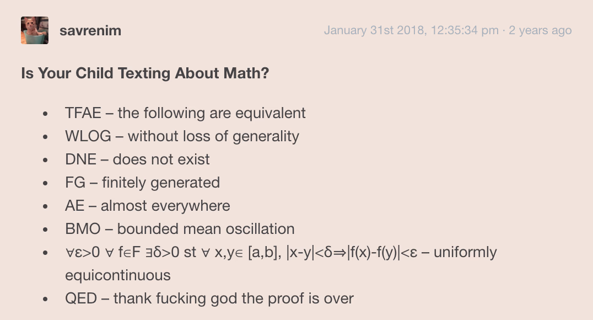Click the word 'equicontinuous'
593x320 pixels.
(x=117, y=275)
